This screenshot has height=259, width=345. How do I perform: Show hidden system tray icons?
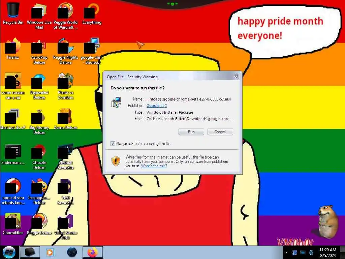pyautogui.click(x=286, y=253)
